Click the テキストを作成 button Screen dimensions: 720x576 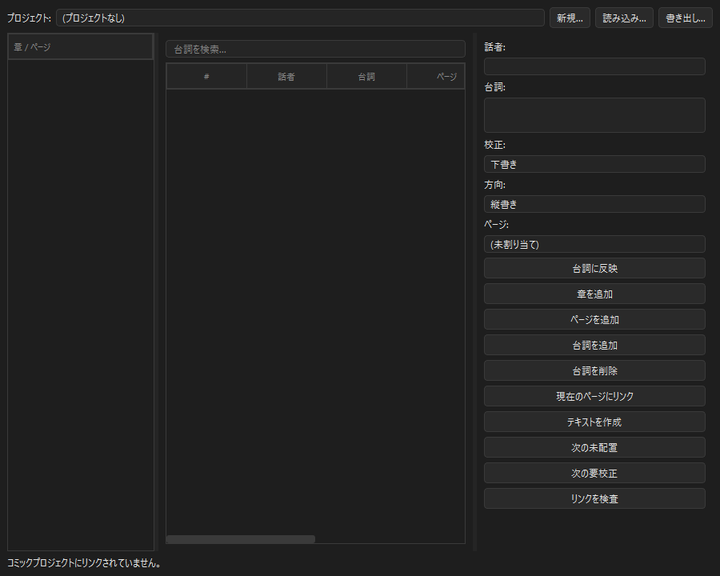click(x=594, y=422)
